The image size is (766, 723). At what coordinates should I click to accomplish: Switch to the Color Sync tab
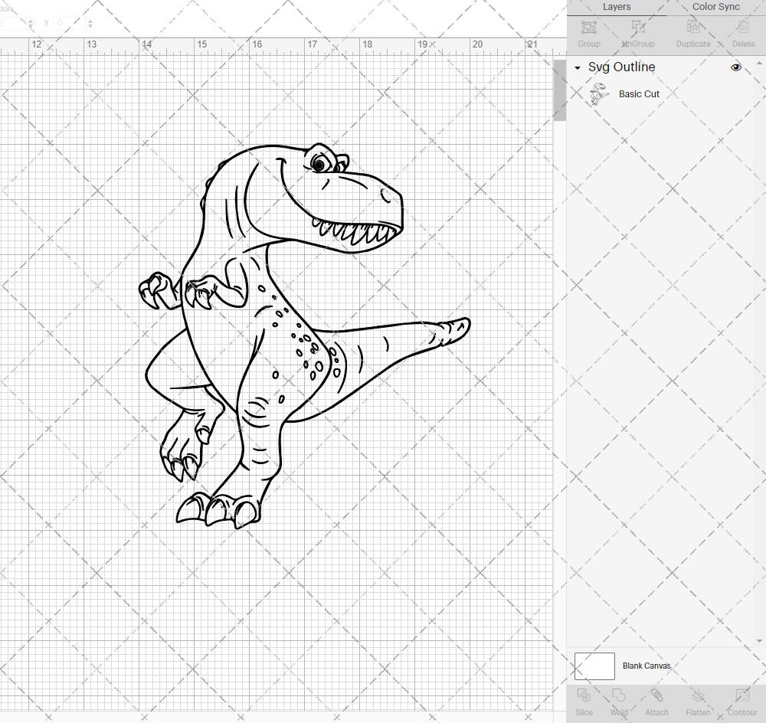(x=715, y=7)
